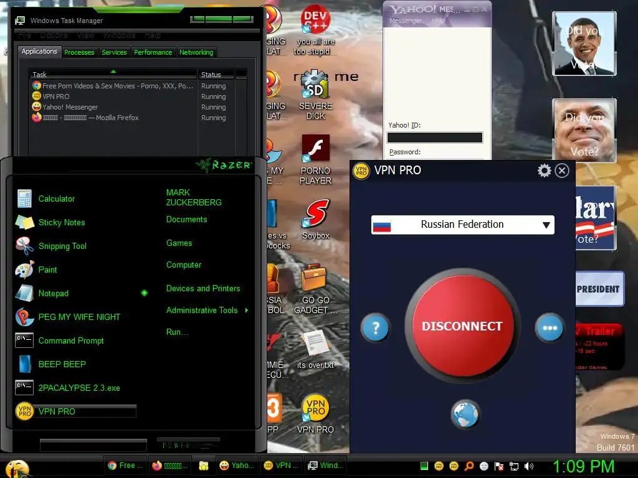Switch to Services tab in Task Manager
Viewport: 638px width, 478px height.
(115, 52)
